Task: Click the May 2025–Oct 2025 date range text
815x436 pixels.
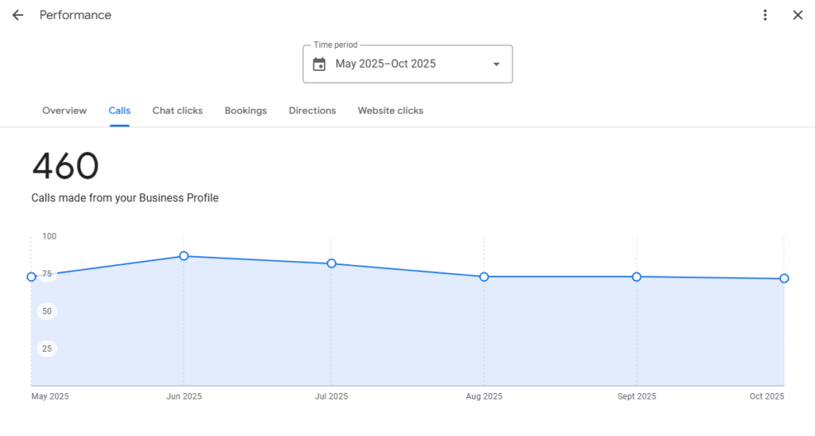Action: pos(385,64)
